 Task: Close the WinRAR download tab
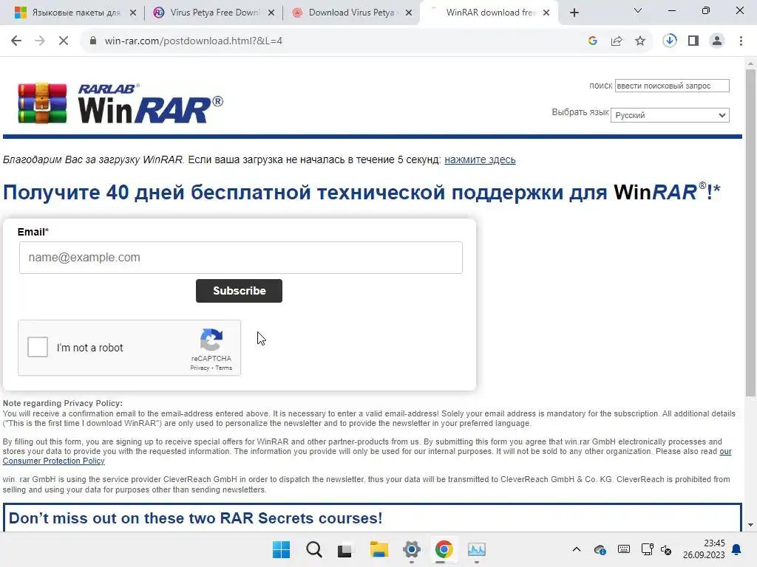point(546,13)
